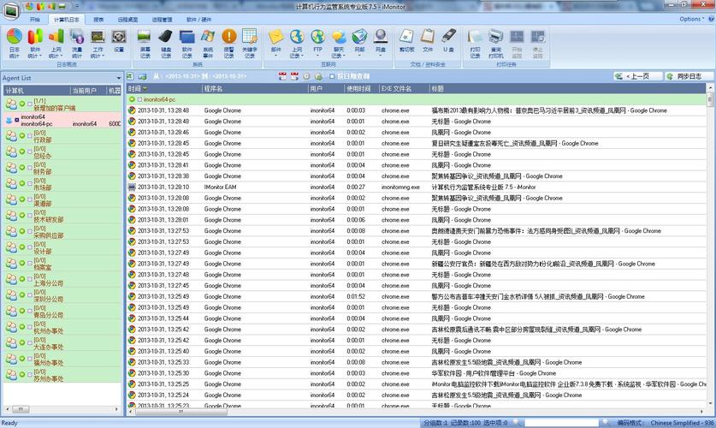Check the 财务部 group checkbox
716x428 pixels.
click(30, 168)
